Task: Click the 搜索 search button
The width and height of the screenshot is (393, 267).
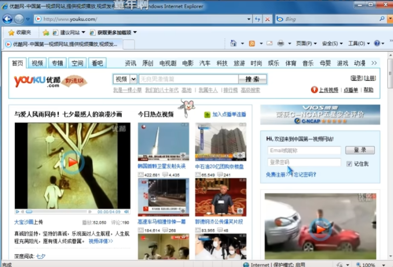Action: click(x=252, y=79)
